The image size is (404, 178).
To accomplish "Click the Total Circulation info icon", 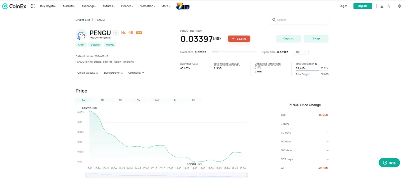I will (316, 64).
